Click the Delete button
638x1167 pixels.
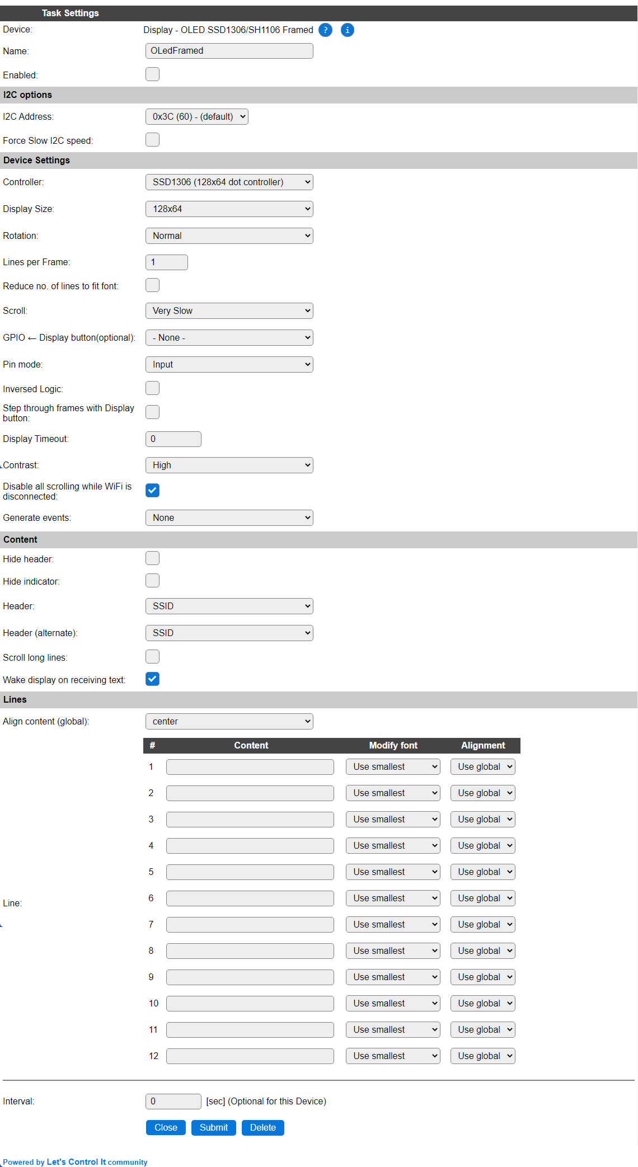pyautogui.click(x=263, y=1127)
